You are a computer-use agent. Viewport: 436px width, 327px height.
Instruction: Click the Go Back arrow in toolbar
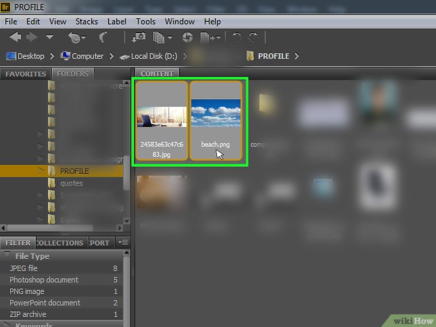point(15,37)
